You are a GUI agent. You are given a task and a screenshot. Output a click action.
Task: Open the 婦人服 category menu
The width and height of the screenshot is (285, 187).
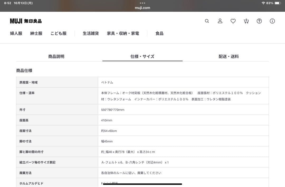pyautogui.click(x=16, y=33)
